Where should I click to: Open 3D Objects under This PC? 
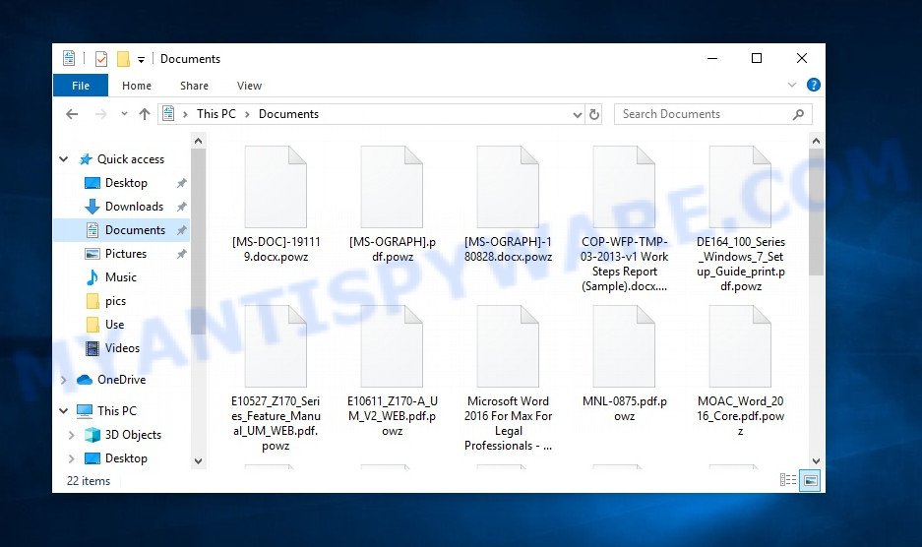coord(133,435)
